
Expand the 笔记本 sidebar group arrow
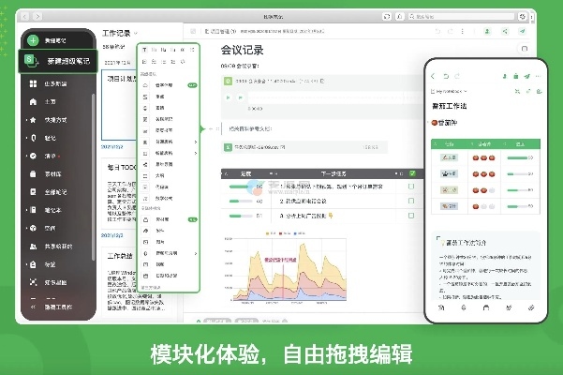tap(26, 210)
